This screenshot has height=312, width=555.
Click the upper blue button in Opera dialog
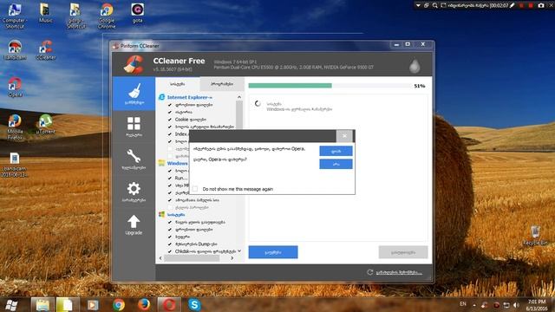pyautogui.click(x=336, y=151)
